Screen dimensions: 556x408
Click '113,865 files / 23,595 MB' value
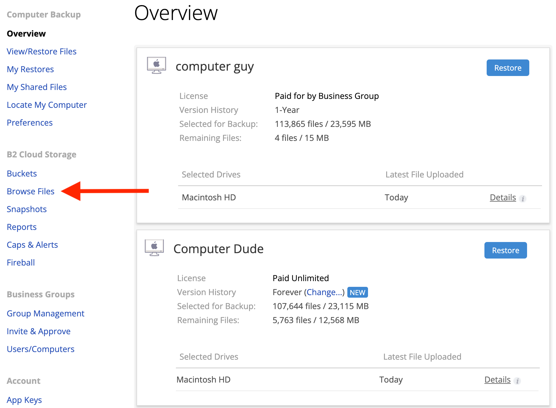pos(323,124)
